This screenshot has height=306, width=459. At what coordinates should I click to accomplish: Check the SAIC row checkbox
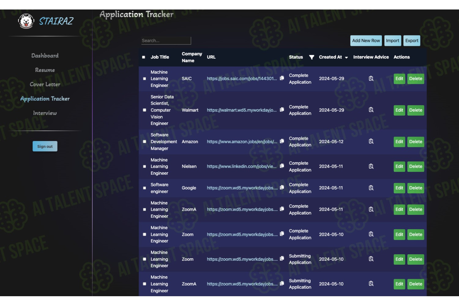tap(144, 79)
